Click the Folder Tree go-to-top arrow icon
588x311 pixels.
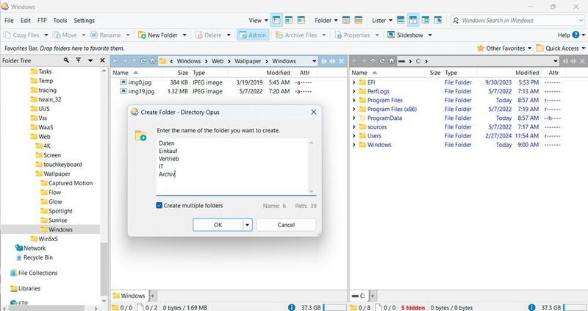[79, 60]
